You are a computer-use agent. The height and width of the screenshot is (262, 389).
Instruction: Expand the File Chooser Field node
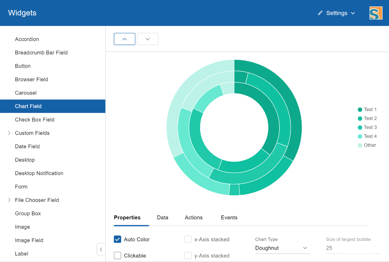(x=9, y=200)
